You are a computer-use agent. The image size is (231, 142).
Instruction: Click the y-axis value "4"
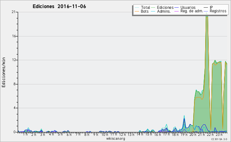click(15, 108)
